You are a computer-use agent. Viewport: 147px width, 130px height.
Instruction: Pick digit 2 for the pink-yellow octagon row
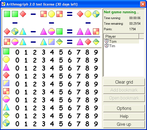[x=35, y=100]
